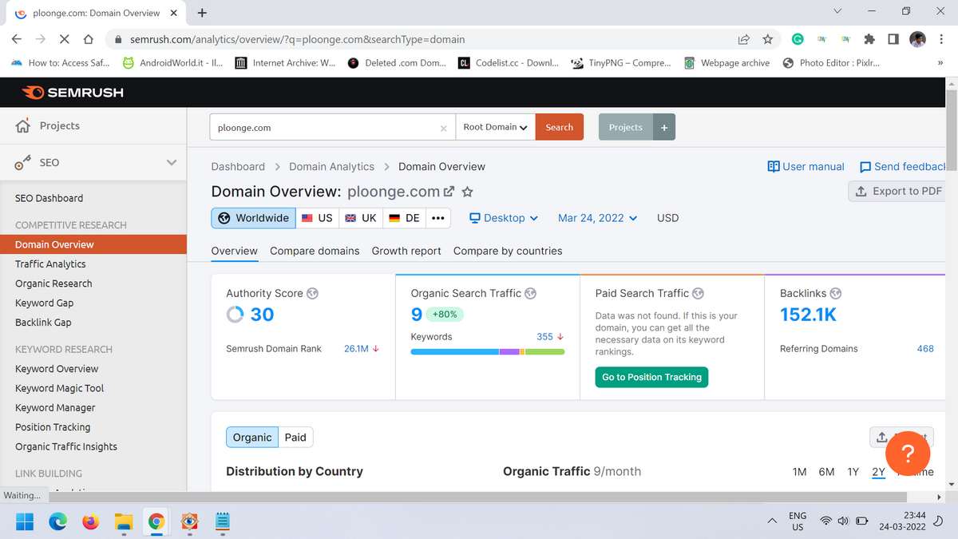The width and height of the screenshot is (958, 539).
Task: Open Keyword Magic Tool in sidebar
Action: point(60,388)
